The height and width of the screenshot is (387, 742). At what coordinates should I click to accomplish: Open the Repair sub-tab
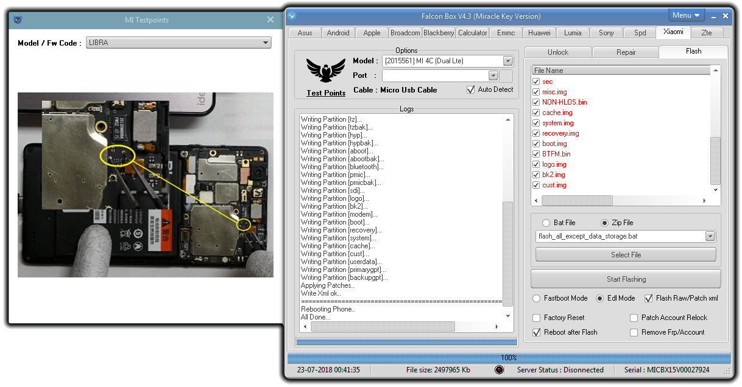pos(626,52)
